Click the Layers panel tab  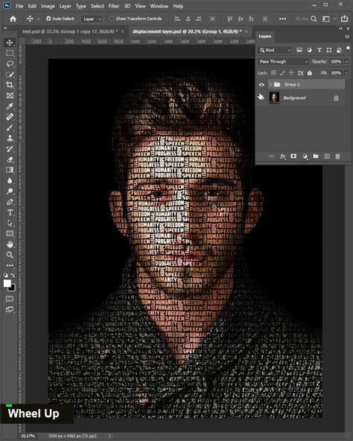click(x=264, y=37)
